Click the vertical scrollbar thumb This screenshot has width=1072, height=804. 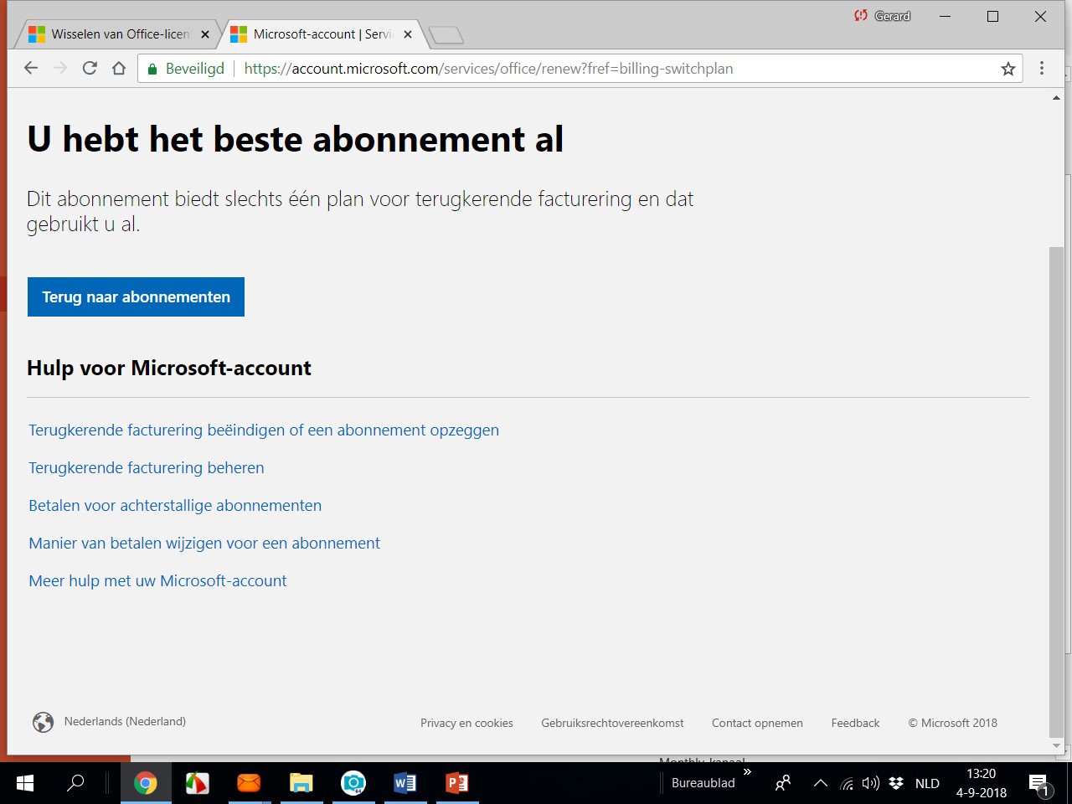(1056, 492)
